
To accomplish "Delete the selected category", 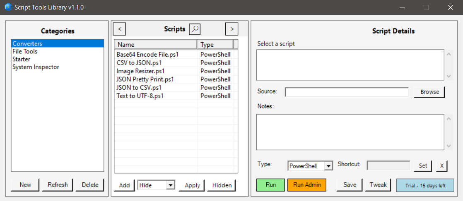I will [90, 185].
